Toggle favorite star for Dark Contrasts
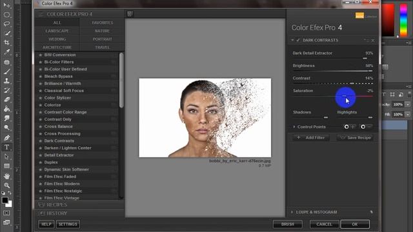The width and height of the screenshot is (413, 232). pos(40,140)
